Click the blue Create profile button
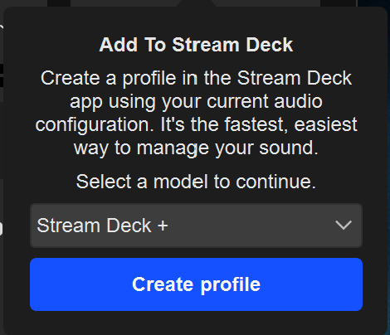The height and width of the screenshot is (335, 390). [x=196, y=284]
